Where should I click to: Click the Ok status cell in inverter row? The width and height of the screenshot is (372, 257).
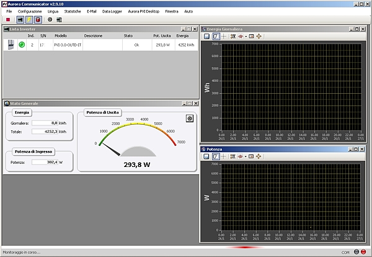(x=136, y=45)
